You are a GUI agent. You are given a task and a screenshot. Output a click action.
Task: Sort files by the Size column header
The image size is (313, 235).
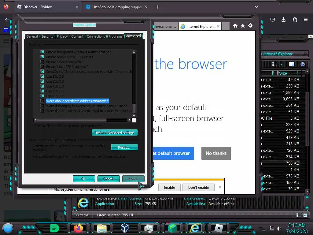pos(288,73)
